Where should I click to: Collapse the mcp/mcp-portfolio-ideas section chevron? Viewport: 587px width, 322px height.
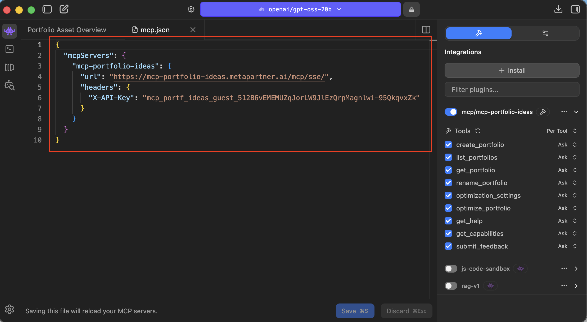[x=576, y=112]
